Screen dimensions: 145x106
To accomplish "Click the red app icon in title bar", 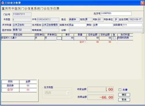I will pos(3,3).
